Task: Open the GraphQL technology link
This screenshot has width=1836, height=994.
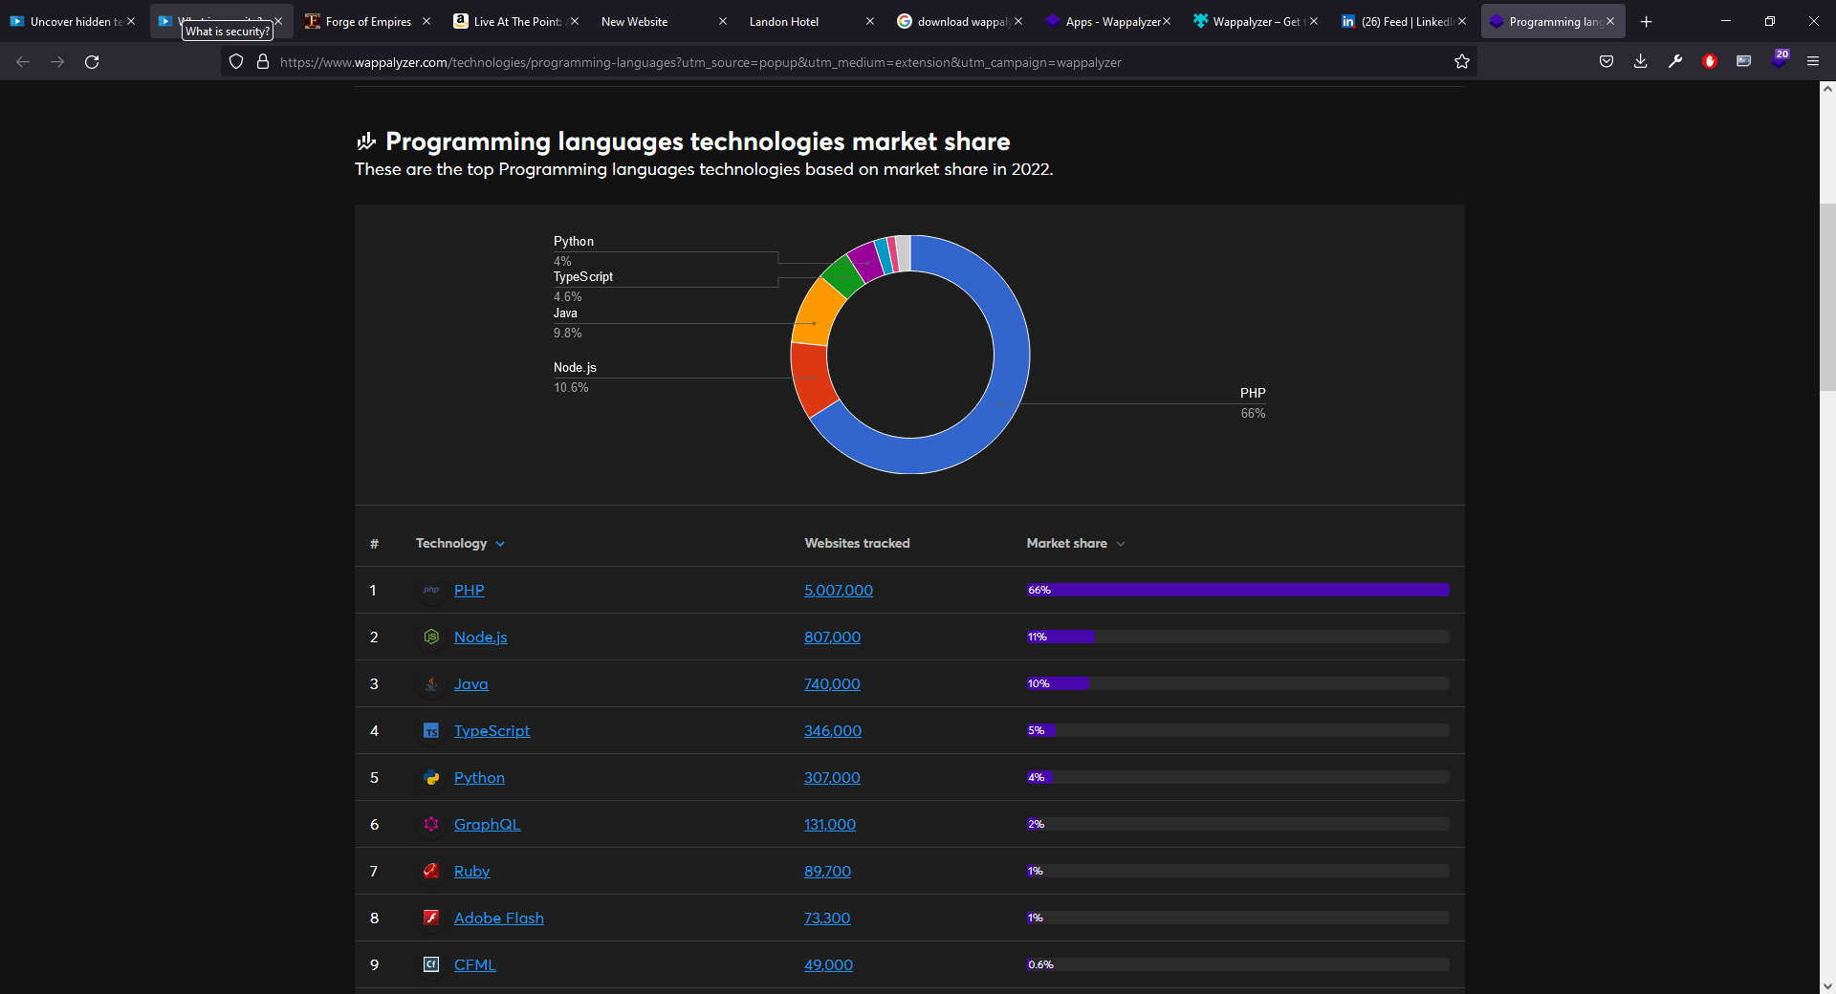Action: pyautogui.click(x=487, y=824)
